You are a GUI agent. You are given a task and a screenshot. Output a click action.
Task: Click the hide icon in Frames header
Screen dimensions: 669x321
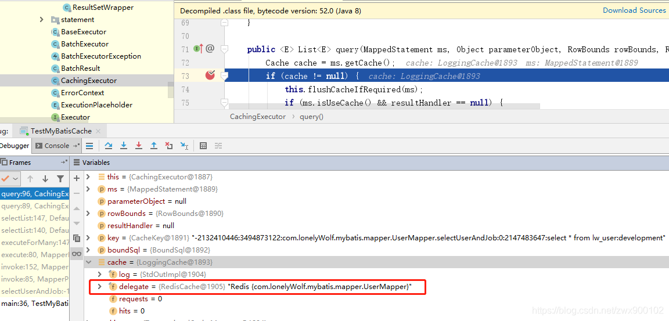64,163
